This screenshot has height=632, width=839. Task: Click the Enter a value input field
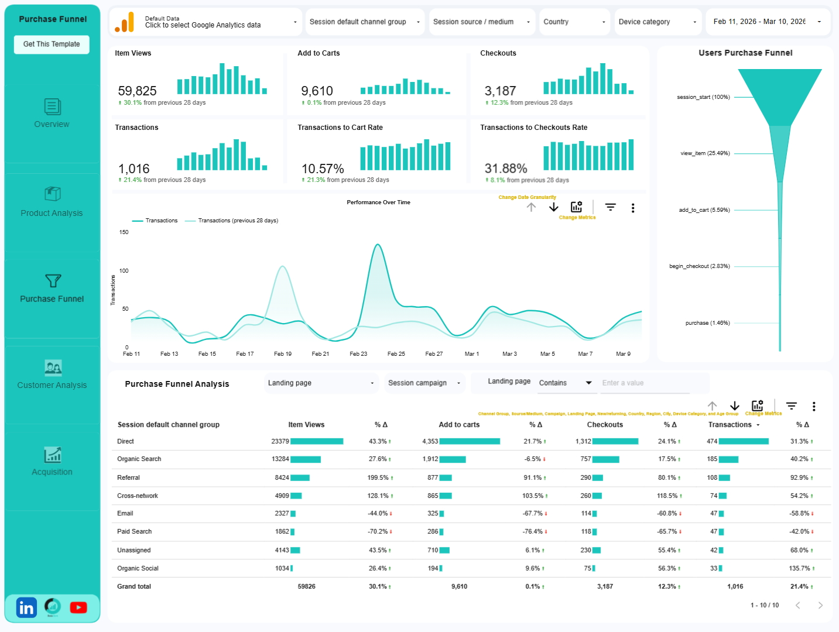644,383
